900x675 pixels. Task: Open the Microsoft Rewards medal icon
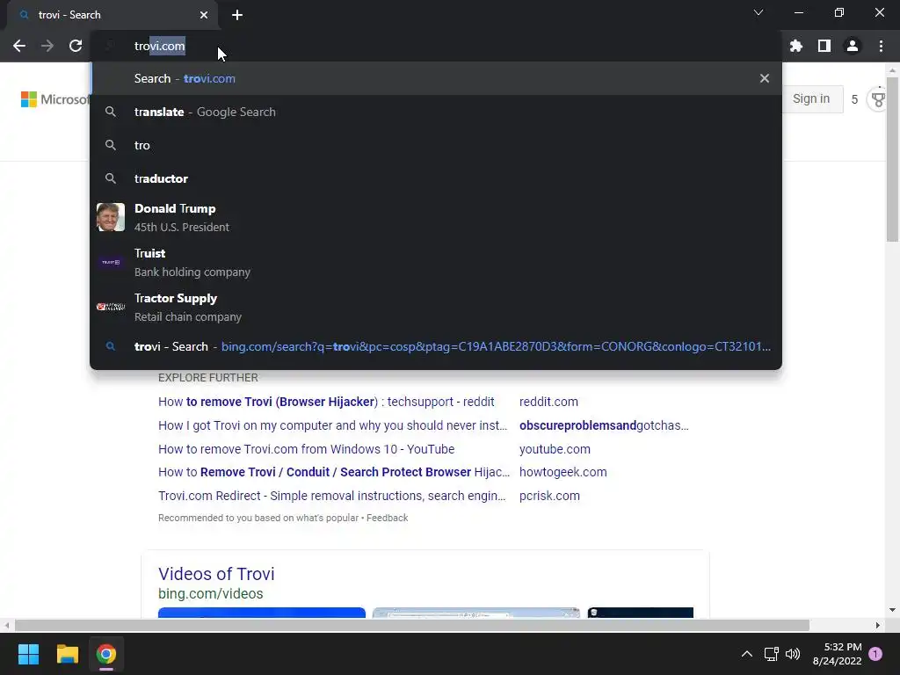point(878,99)
